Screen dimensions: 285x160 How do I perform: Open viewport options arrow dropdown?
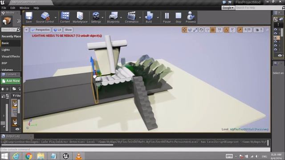27,30
